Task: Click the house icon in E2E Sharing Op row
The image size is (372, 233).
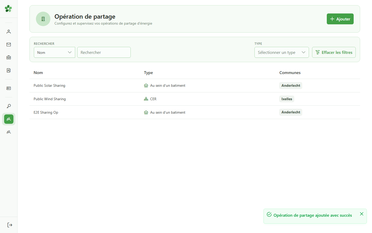Action: click(146, 112)
